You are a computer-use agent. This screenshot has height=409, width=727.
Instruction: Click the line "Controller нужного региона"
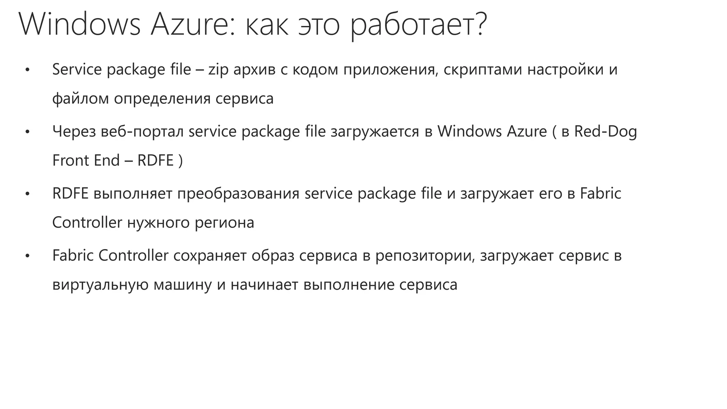(153, 223)
